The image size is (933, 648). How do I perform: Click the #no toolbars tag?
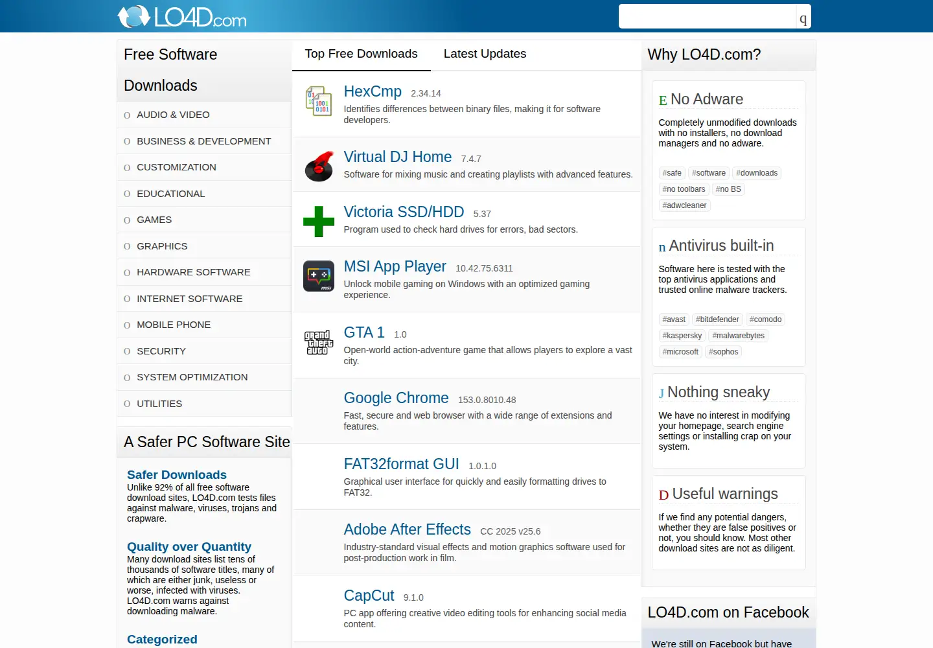684,189
